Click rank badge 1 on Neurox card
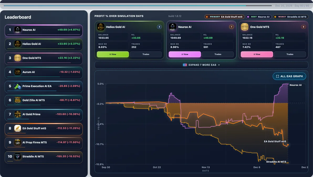The image size is (313, 177). coord(231,27)
